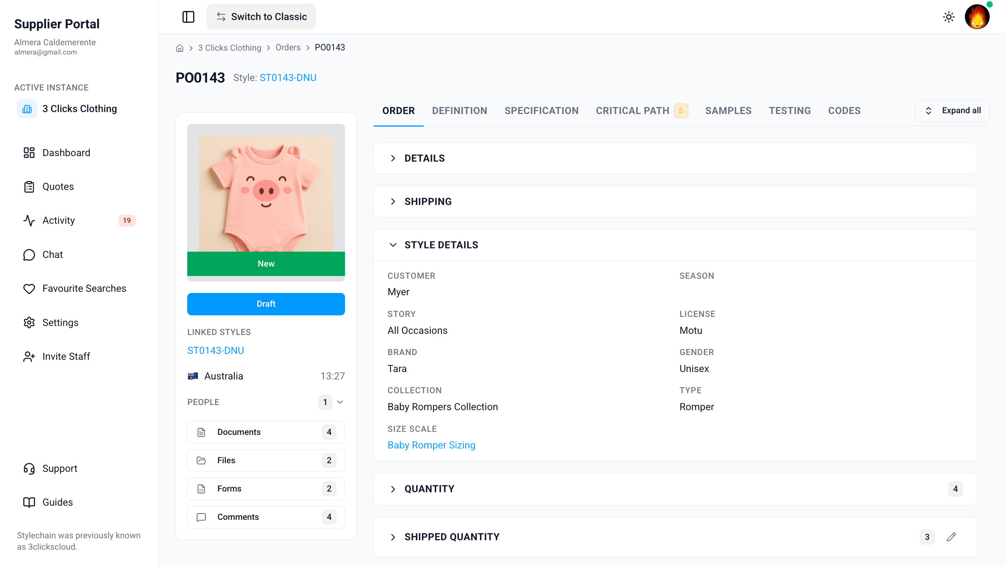Click the email almera@gmail.com
Viewport: 1007px width, 567px height.
point(46,52)
